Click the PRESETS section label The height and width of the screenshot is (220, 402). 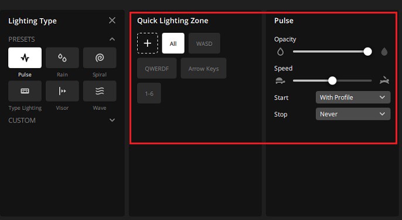[x=22, y=39]
